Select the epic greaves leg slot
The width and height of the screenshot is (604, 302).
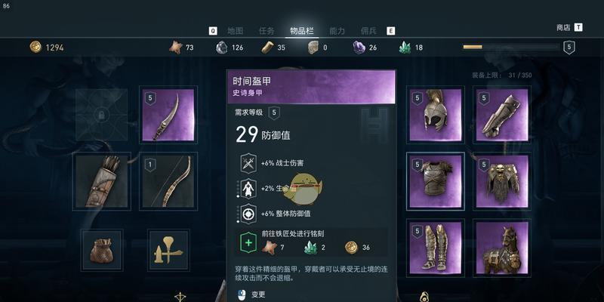tap(436, 248)
